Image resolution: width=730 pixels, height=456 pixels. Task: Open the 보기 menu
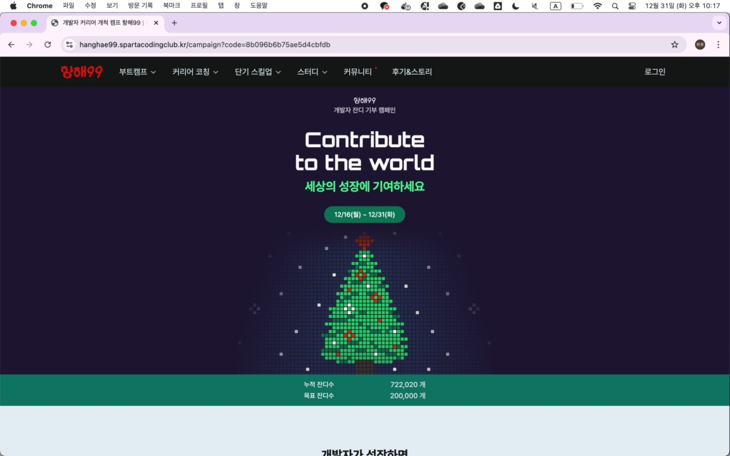click(112, 6)
